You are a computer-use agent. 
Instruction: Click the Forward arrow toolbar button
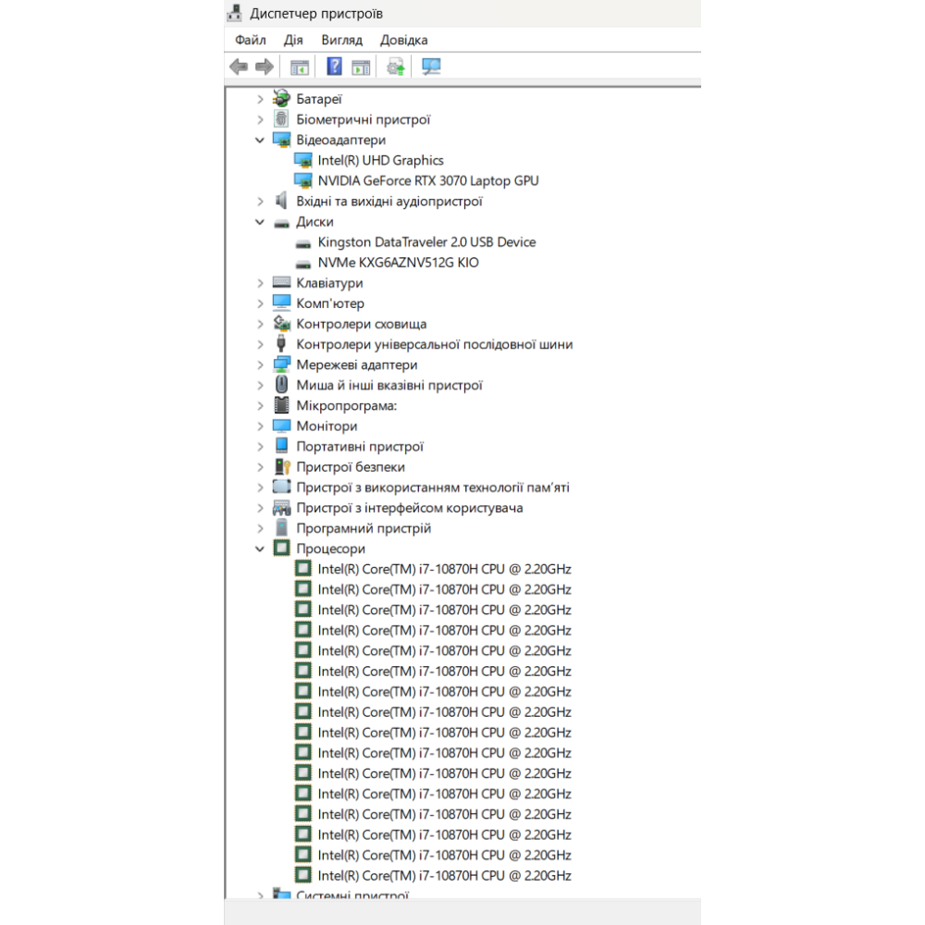(265, 67)
